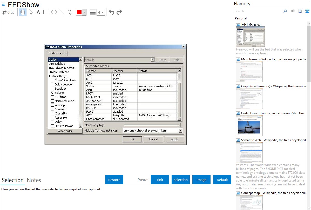
Task: Open the Semantic Web snapshot thumbnail
Action: (249, 153)
